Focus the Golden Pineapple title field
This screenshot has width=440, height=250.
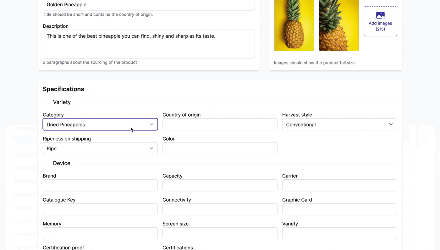149,5
